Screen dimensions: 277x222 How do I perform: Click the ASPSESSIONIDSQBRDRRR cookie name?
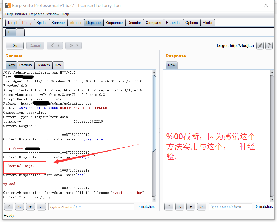[x=39, y=108]
